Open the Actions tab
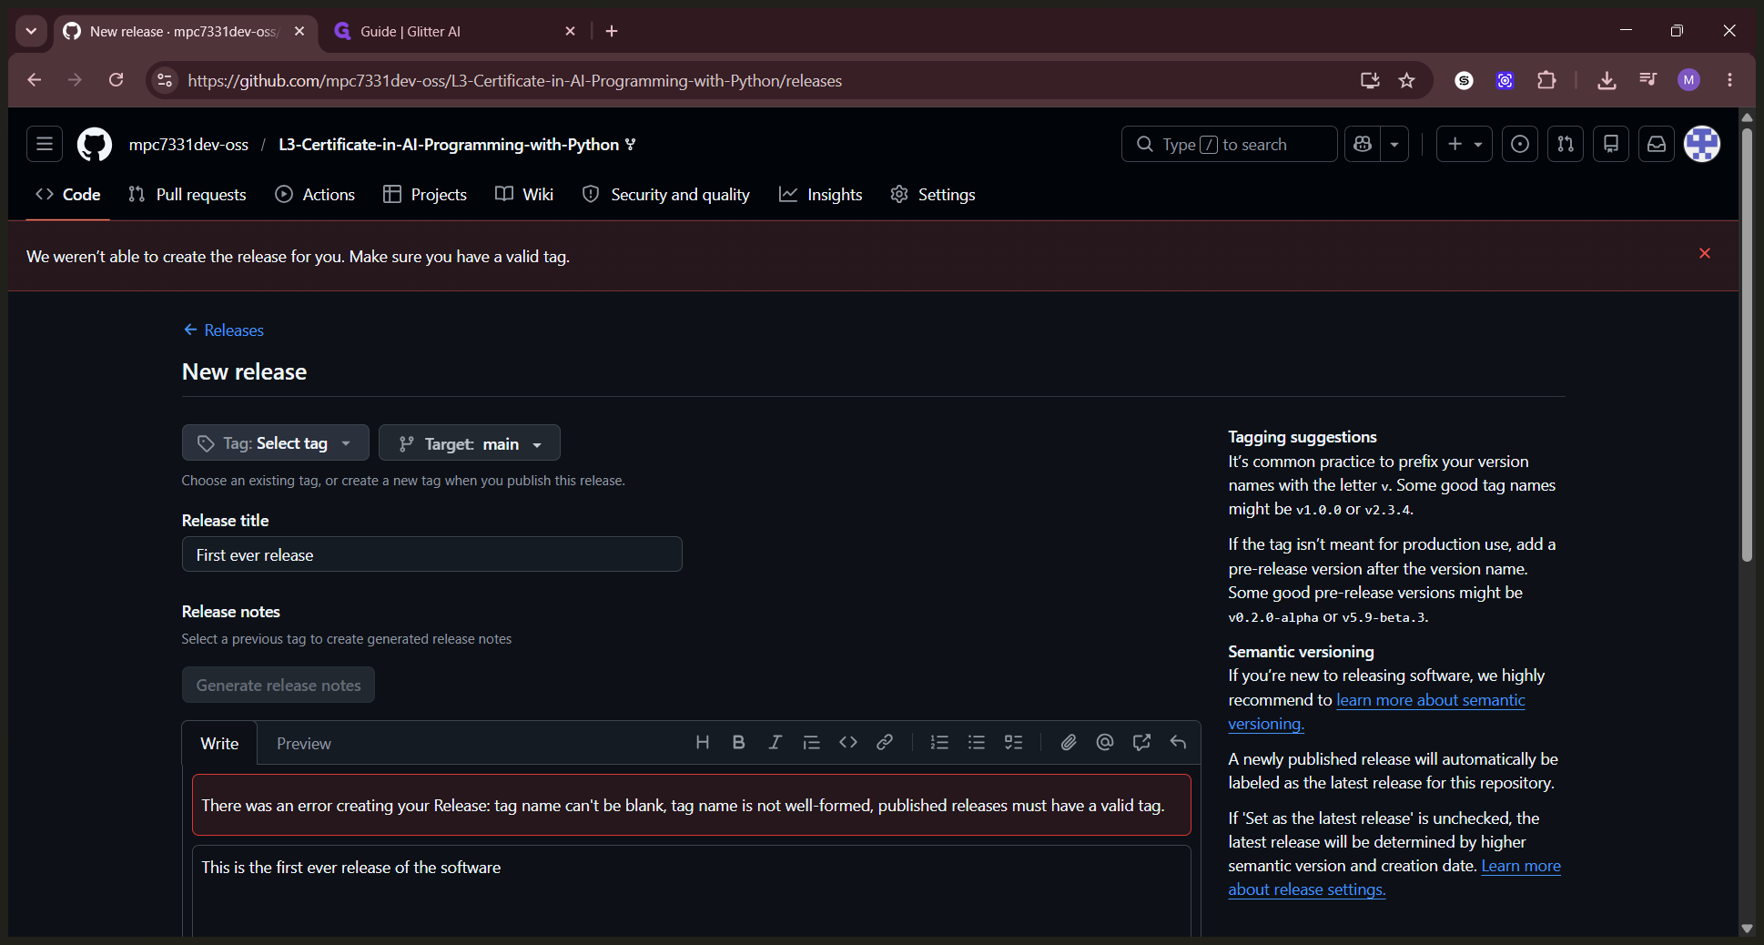Viewport: 1764px width, 945px height. click(x=315, y=194)
